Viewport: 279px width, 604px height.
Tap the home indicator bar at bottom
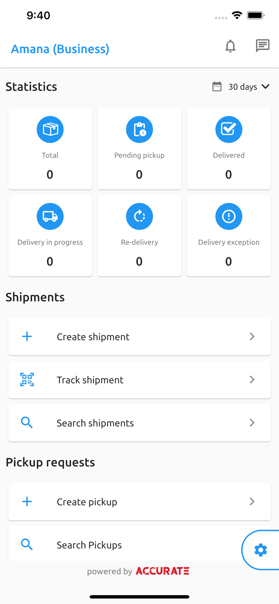(x=139, y=596)
